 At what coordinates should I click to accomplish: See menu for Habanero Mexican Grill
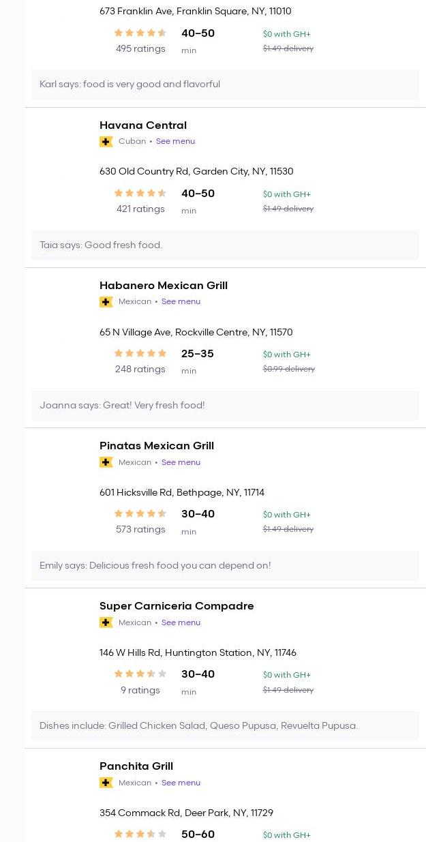pyautogui.click(x=181, y=302)
